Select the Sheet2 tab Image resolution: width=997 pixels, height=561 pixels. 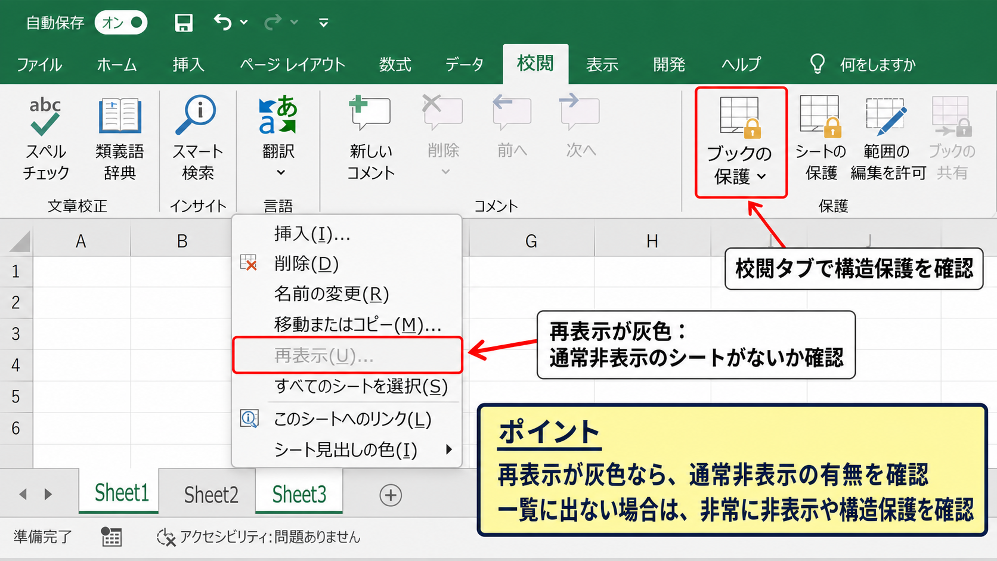pyautogui.click(x=210, y=494)
